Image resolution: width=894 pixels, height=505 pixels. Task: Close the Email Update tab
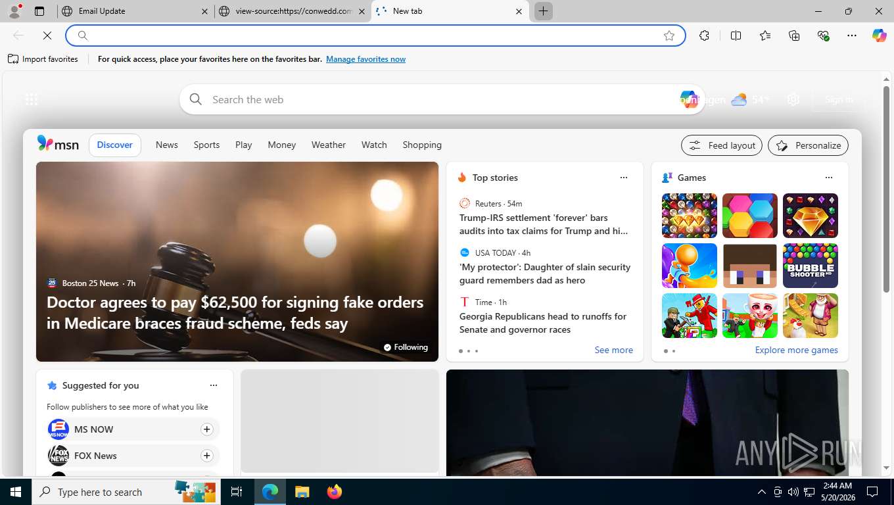pos(204,11)
